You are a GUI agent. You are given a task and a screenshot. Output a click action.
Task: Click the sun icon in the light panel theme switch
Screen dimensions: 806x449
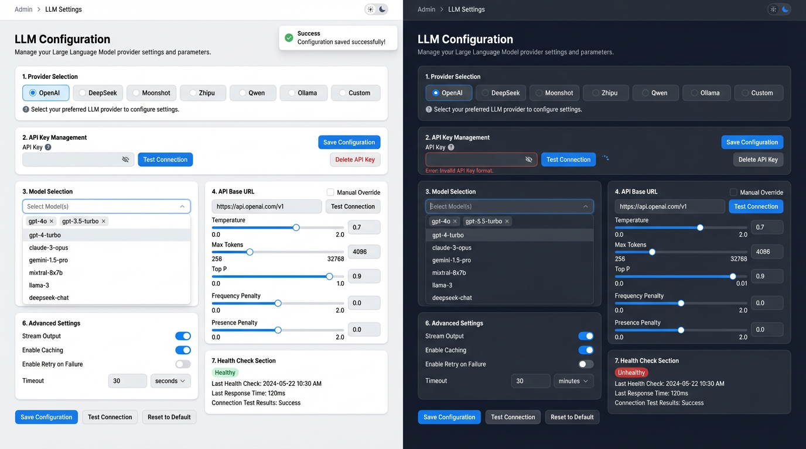point(370,9)
